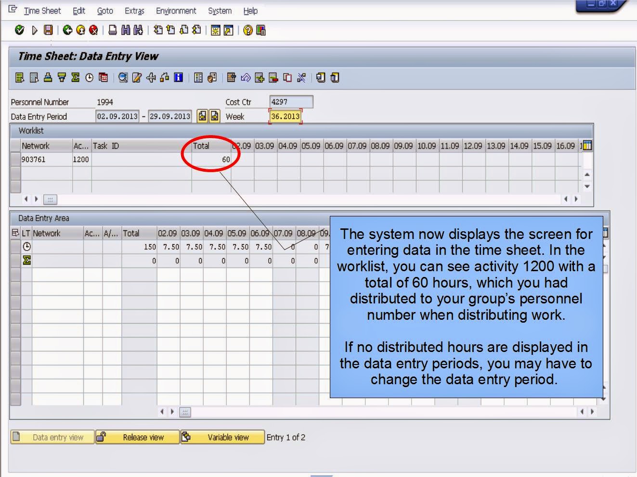Click the Create shortcut icon
This screenshot has width=637, height=477.
(x=228, y=30)
